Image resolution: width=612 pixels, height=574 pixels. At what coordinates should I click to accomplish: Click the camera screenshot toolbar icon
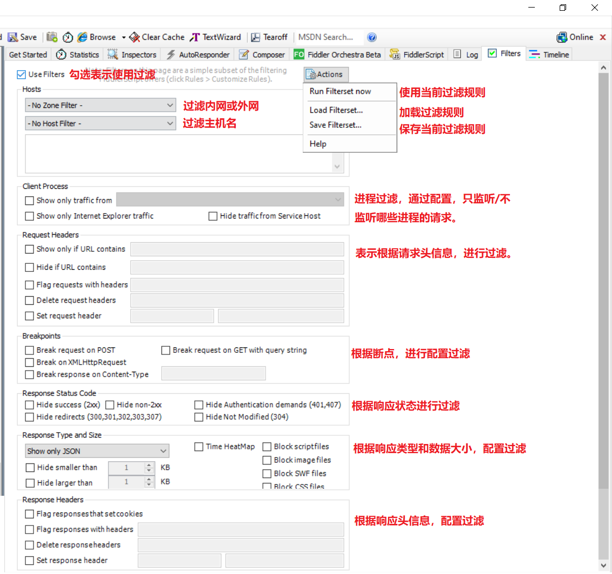click(52, 37)
